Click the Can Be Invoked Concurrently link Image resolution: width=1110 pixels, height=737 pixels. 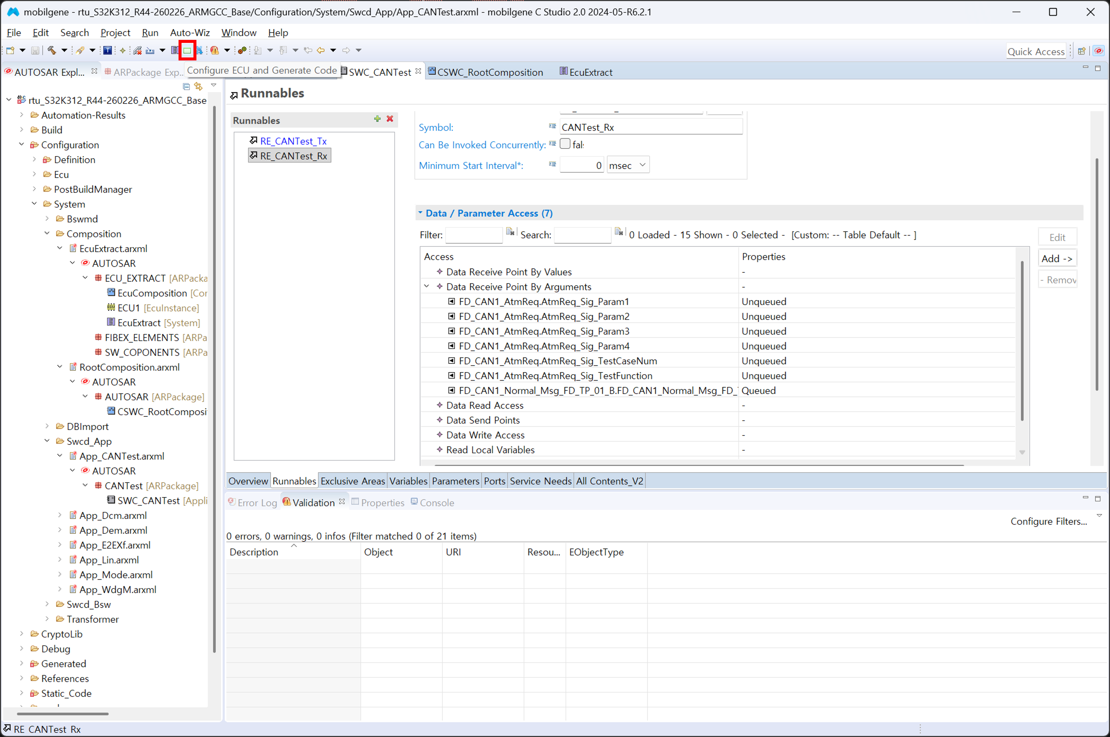482,145
